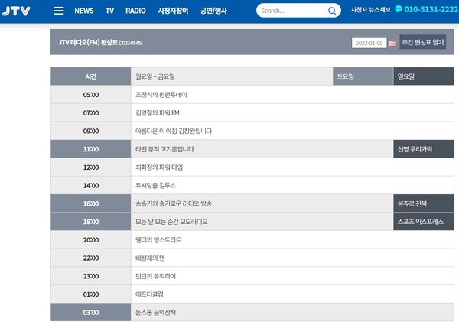Click the 05:00 time cell
Viewport: 459px width, 325px height.
pyautogui.click(x=91, y=95)
